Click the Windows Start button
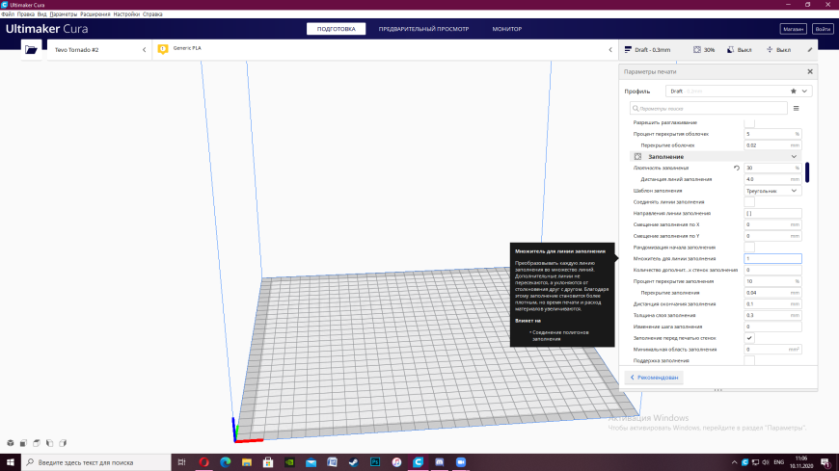839x471 pixels. click(x=11, y=462)
